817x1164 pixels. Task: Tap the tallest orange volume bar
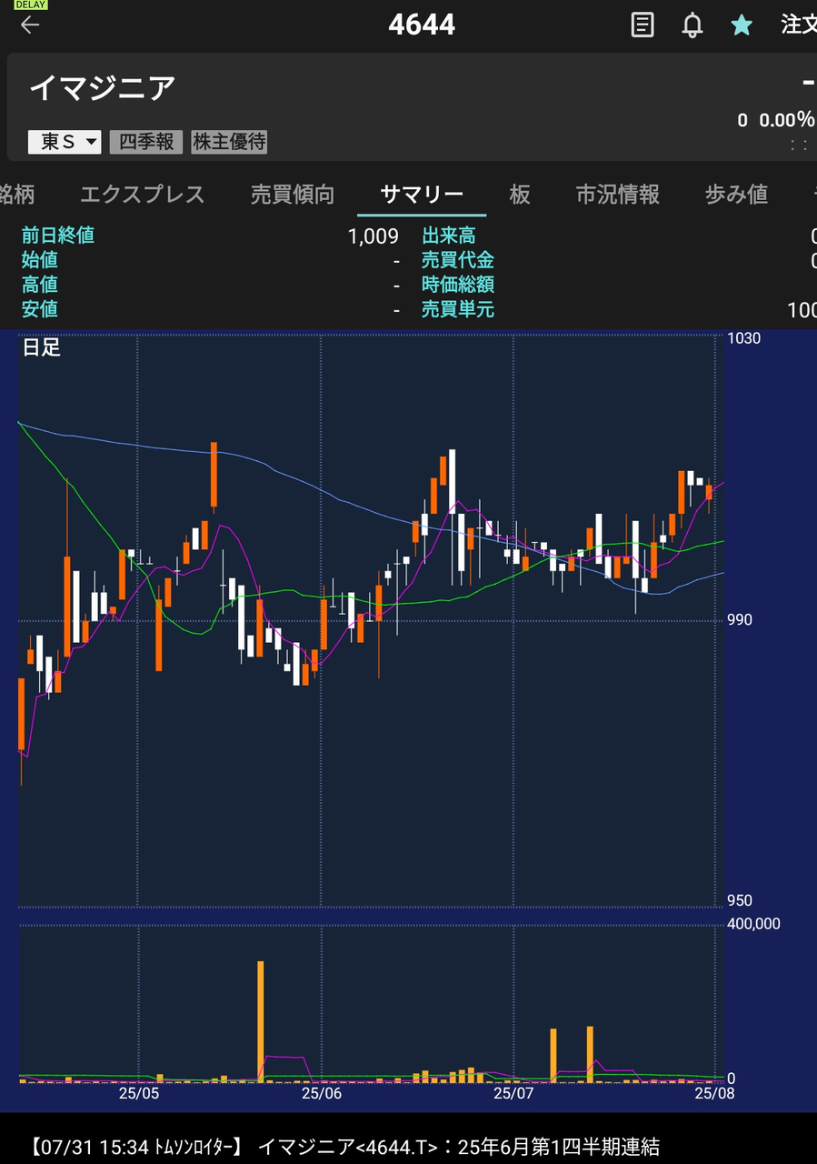point(260,1021)
